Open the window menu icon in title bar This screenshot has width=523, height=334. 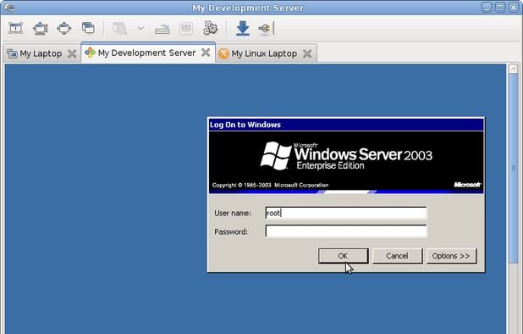pos(9,8)
